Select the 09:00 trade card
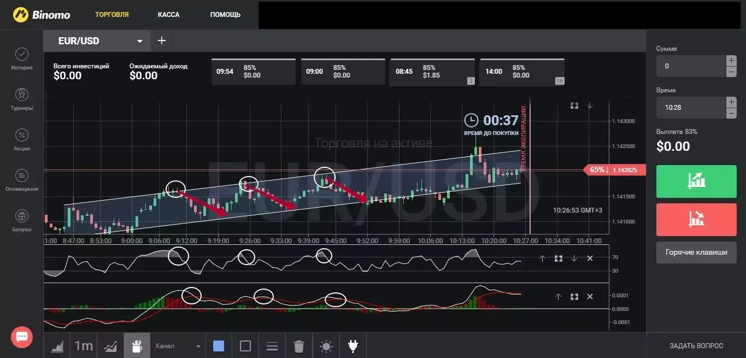 [x=343, y=72]
